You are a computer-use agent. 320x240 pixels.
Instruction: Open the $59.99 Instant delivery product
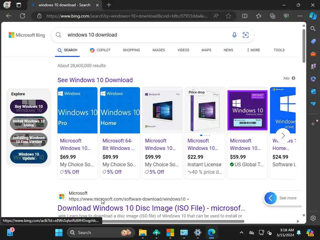[x=247, y=133]
